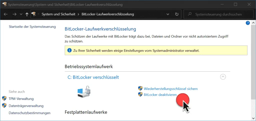
Task: Click shield icon beside Wiederherstellungsschlüssel sichern
Action: click(x=140, y=88)
